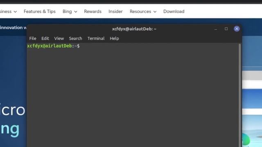
Task: Minimize the terminal window
Action: 216,29
